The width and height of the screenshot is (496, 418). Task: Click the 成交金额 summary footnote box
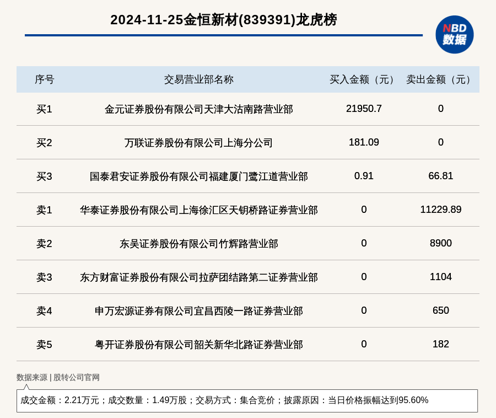pyautogui.click(x=247, y=400)
